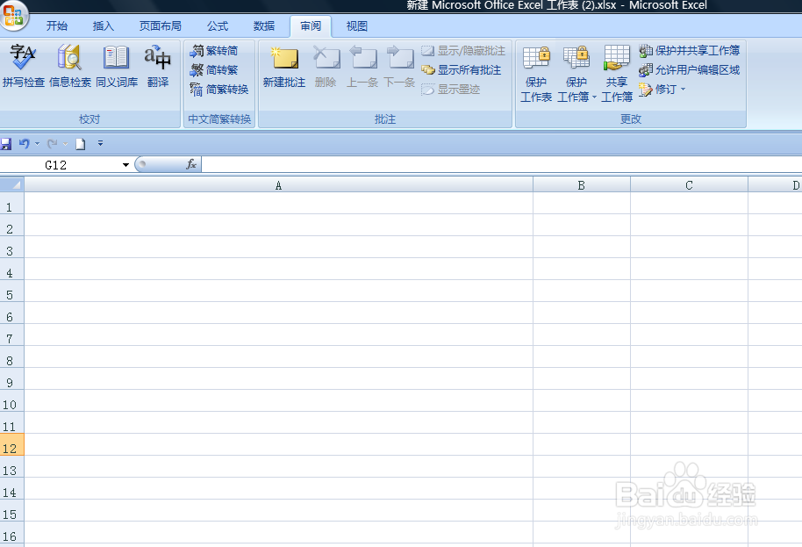
Task: Select row 12 header
Action: point(11,444)
